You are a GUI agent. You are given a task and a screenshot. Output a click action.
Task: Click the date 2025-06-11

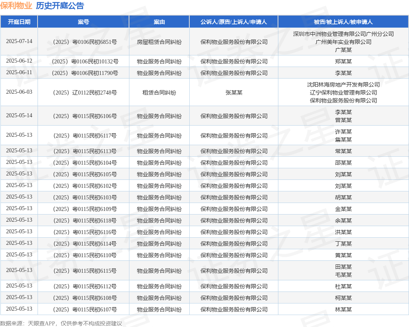click(x=19, y=72)
